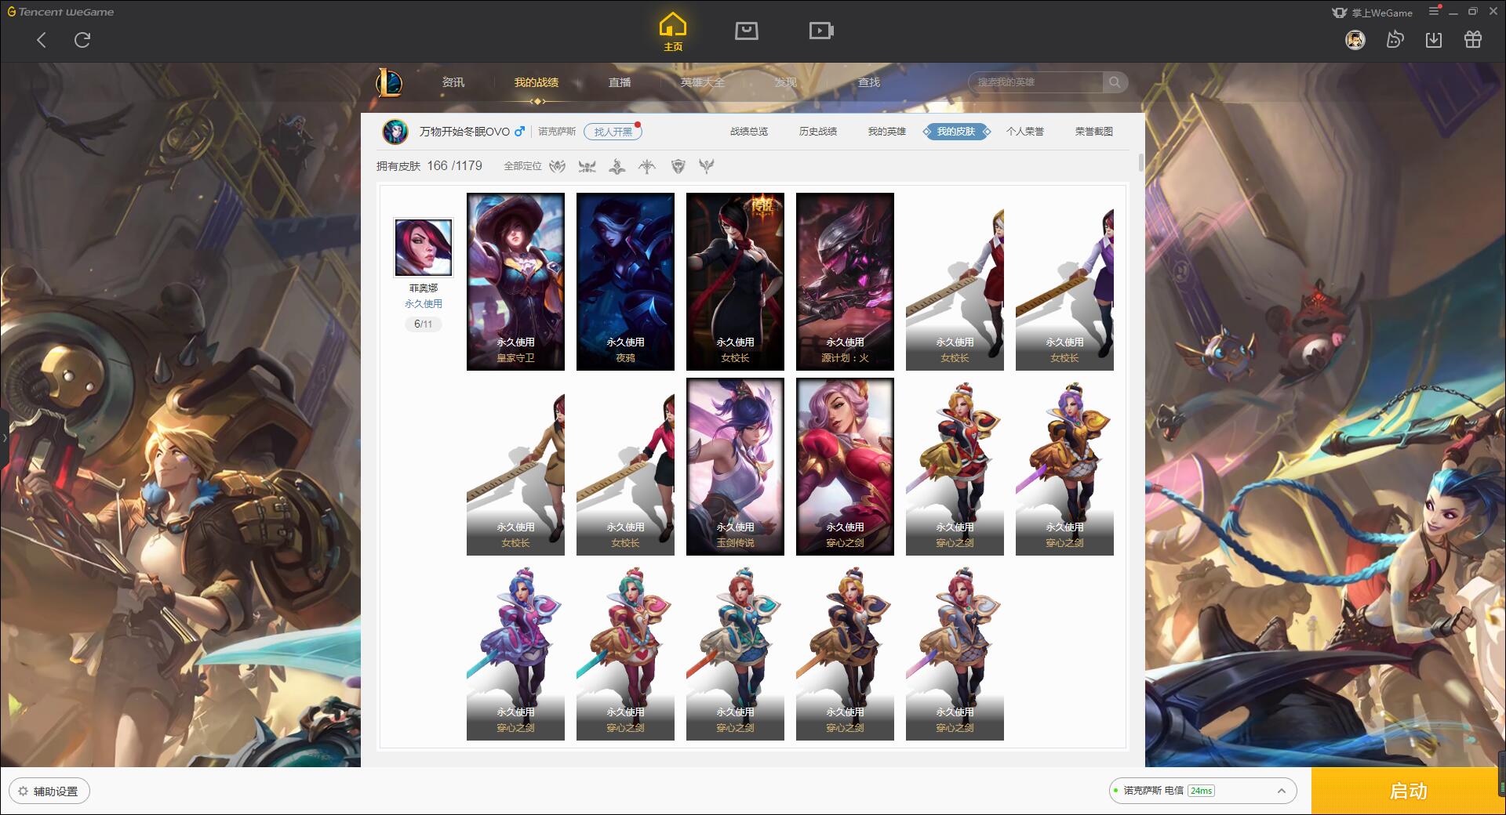Open 历史战绩 sub-tab
Viewport: 1506px width, 815px height.
click(818, 132)
